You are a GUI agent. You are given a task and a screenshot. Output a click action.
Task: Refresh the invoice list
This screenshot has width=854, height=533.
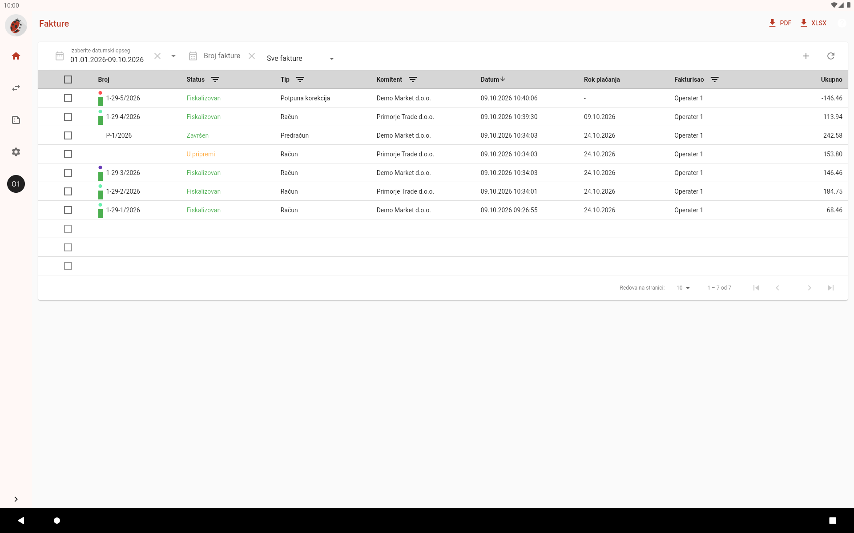point(831,56)
